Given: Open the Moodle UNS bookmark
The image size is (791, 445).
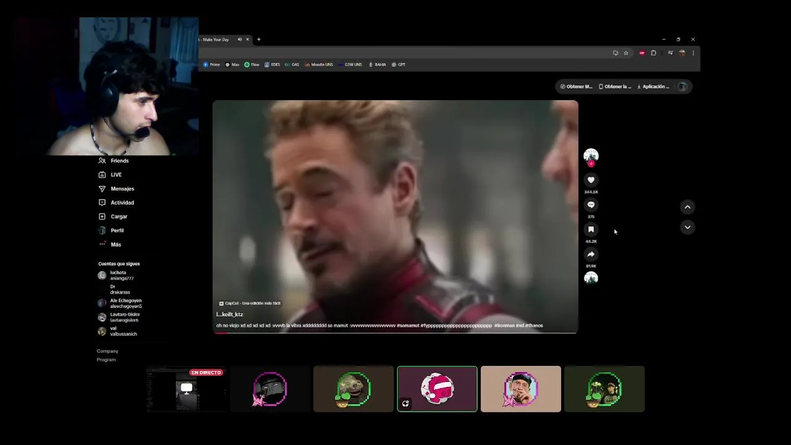Looking at the screenshot, I should tap(318, 64).
